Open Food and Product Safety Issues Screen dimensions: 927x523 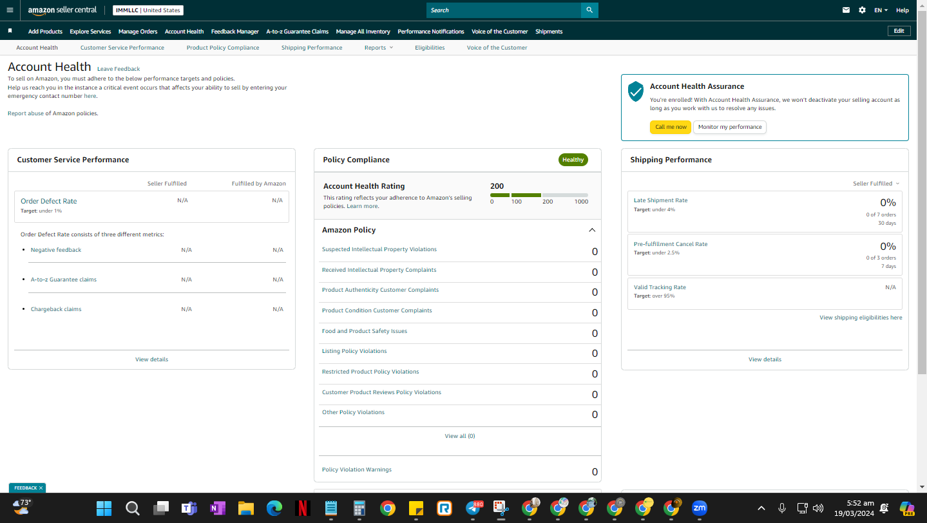[x=365, y=331]
